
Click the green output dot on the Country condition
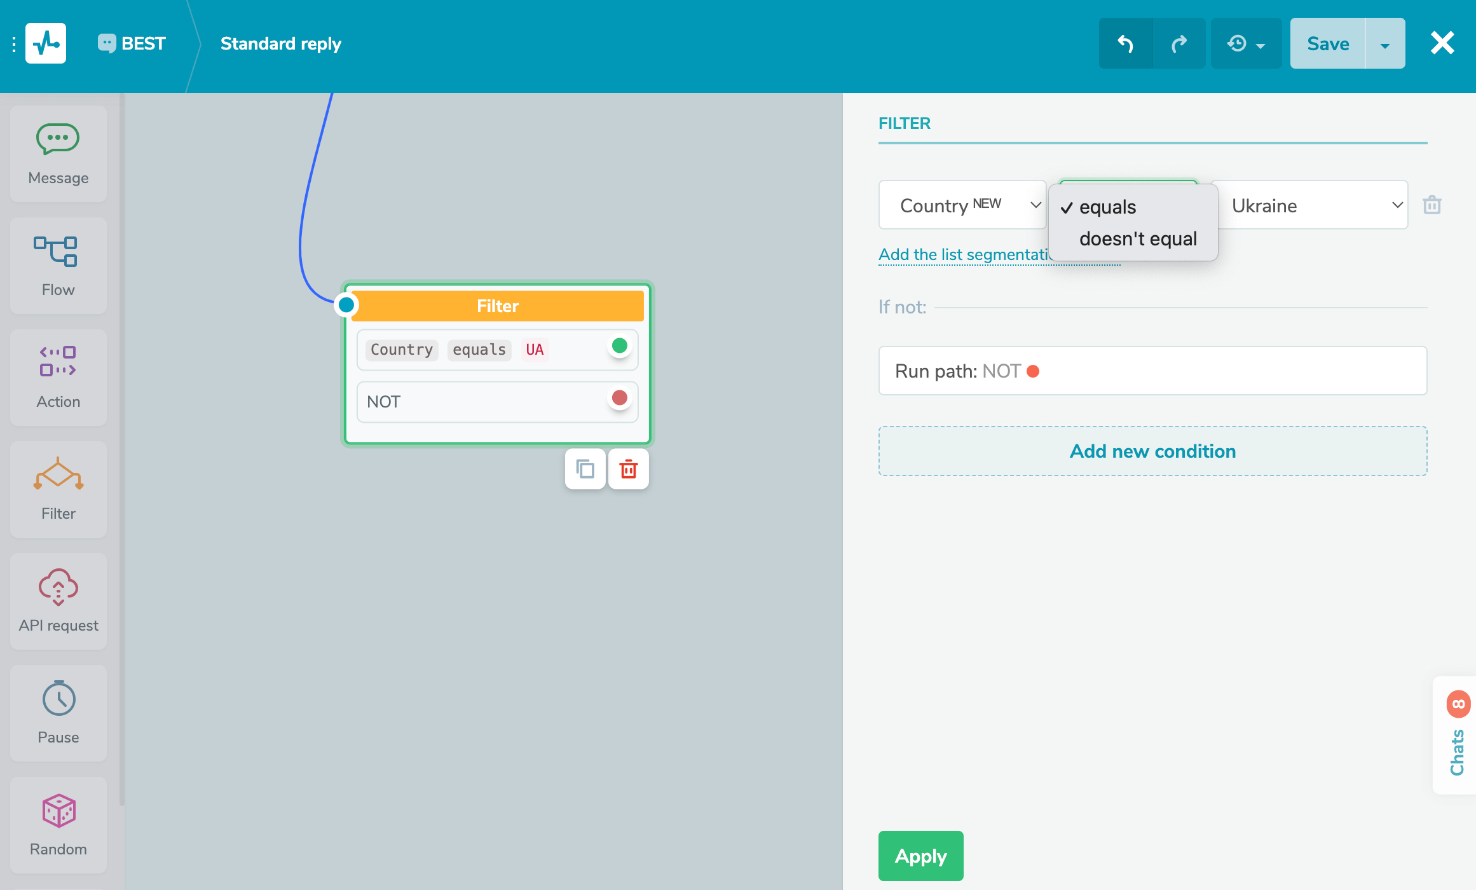(619, 346)
